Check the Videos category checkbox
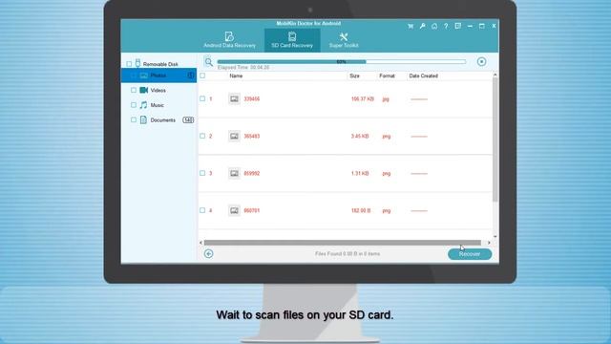Viewport: 611px width, 344px height. click(134, 90)
